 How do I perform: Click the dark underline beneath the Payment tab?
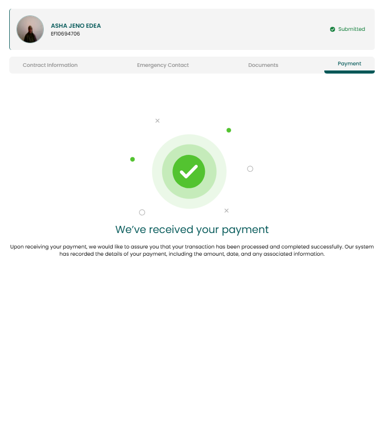tap(349, 72)
